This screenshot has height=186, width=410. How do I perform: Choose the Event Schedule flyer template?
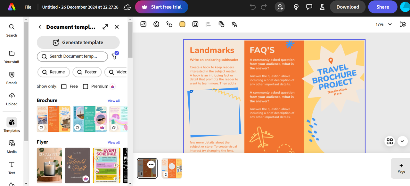pos(107,165)
